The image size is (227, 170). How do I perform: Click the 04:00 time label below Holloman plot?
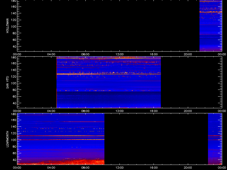tap(51, 54)
